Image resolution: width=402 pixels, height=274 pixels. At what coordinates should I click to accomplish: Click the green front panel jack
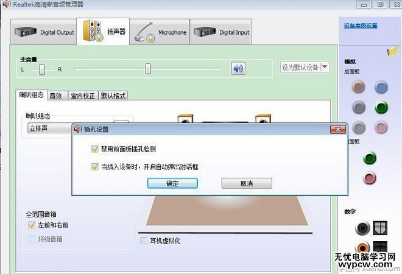point(370,158)
